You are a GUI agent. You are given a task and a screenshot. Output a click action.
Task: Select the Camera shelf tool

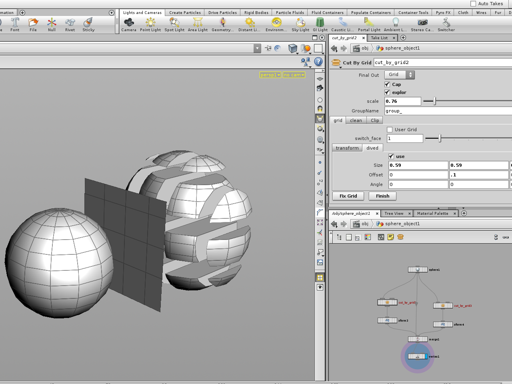[x=129, y=23]
